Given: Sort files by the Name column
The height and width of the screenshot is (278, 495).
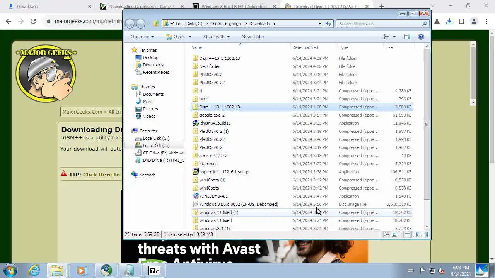Looking at the screenshot, I should tap(240, 47).
